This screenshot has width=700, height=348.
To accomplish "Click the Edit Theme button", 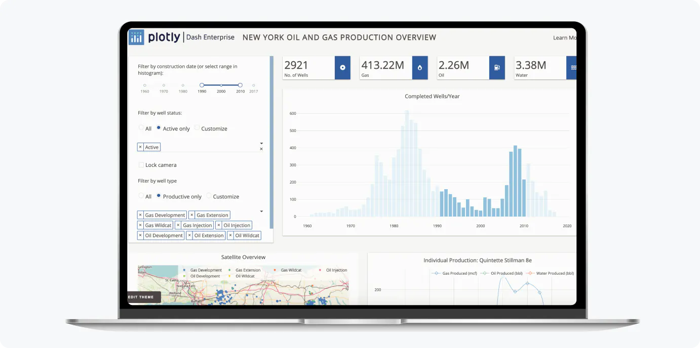I will pos(144,297).
